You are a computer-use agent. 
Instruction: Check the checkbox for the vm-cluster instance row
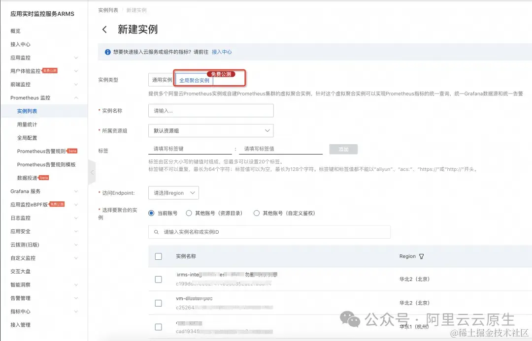point(158,303)
